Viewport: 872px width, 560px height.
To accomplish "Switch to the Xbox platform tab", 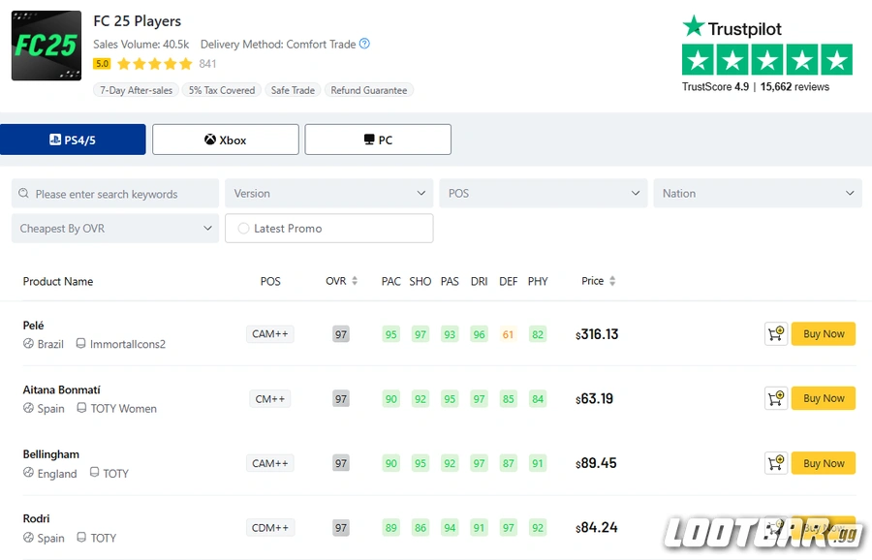I will point(225,140).
